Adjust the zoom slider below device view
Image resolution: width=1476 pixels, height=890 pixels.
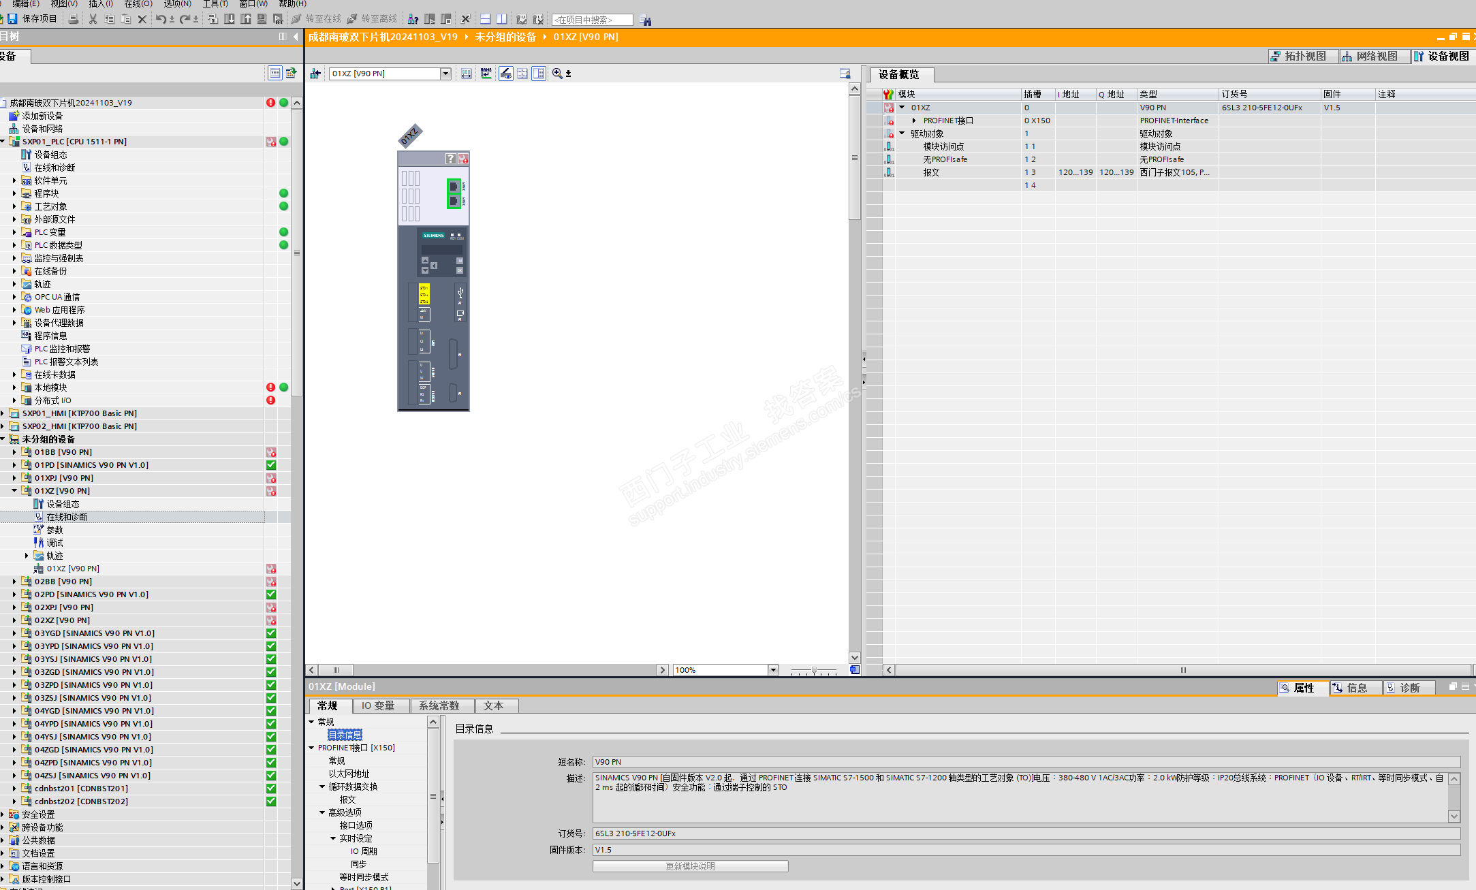[814, 671]
